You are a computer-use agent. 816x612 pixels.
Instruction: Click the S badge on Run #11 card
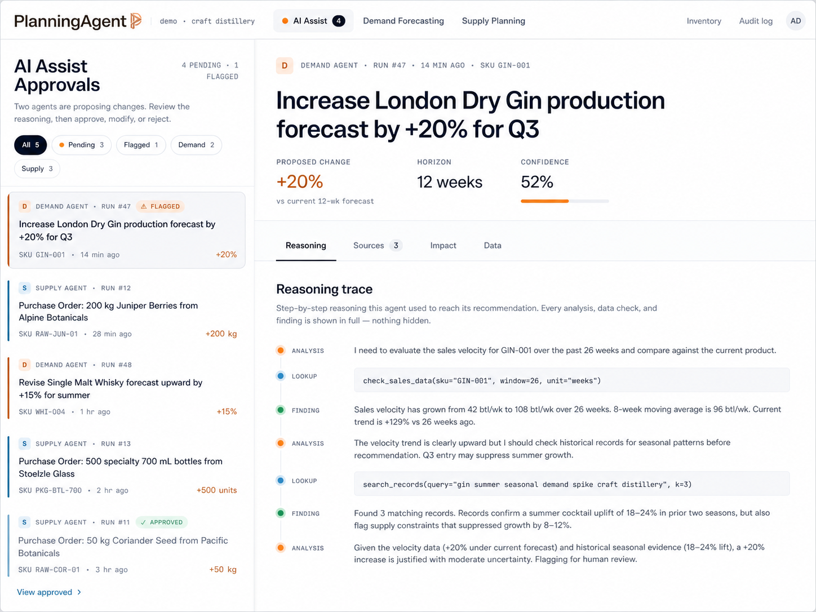point(24,522)
